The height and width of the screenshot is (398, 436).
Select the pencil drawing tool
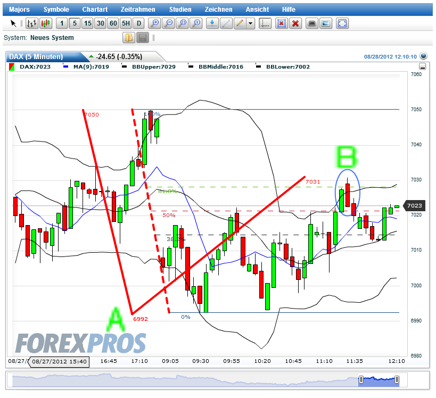click(x=240, y=23)
